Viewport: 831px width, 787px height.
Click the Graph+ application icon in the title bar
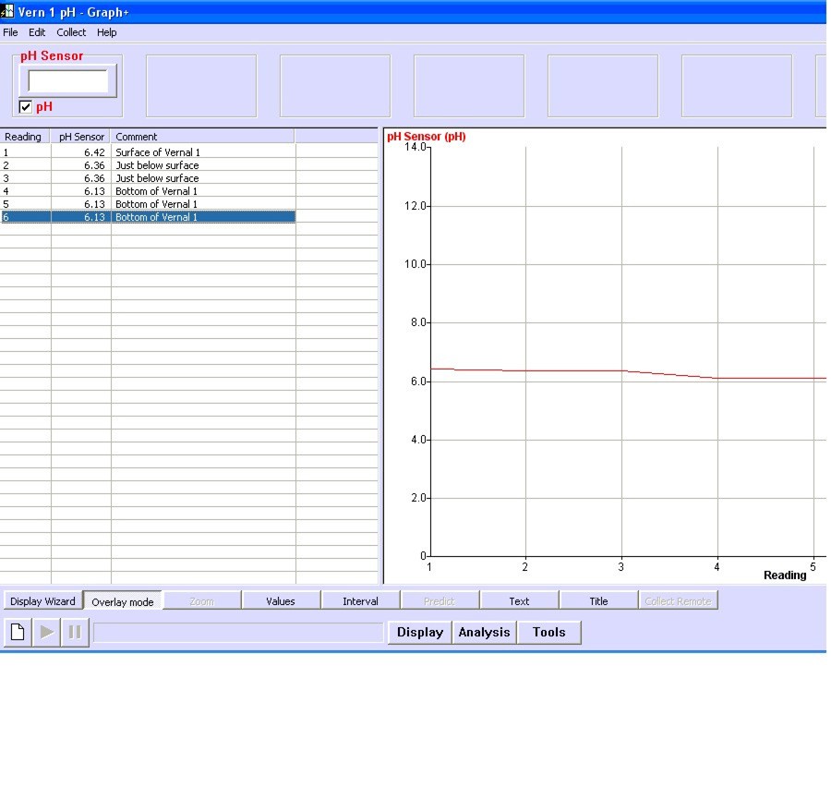pyautogui.click(x=9, y=12)
